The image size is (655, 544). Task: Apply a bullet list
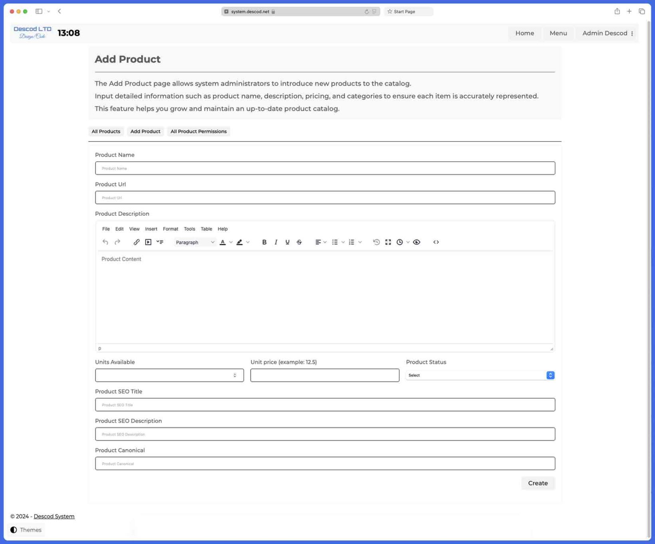[x=335, y=242]
